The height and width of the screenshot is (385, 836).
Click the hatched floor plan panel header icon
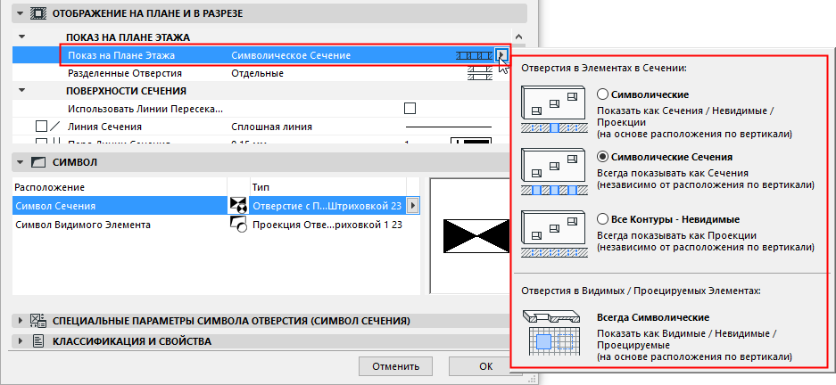[37, 14]
